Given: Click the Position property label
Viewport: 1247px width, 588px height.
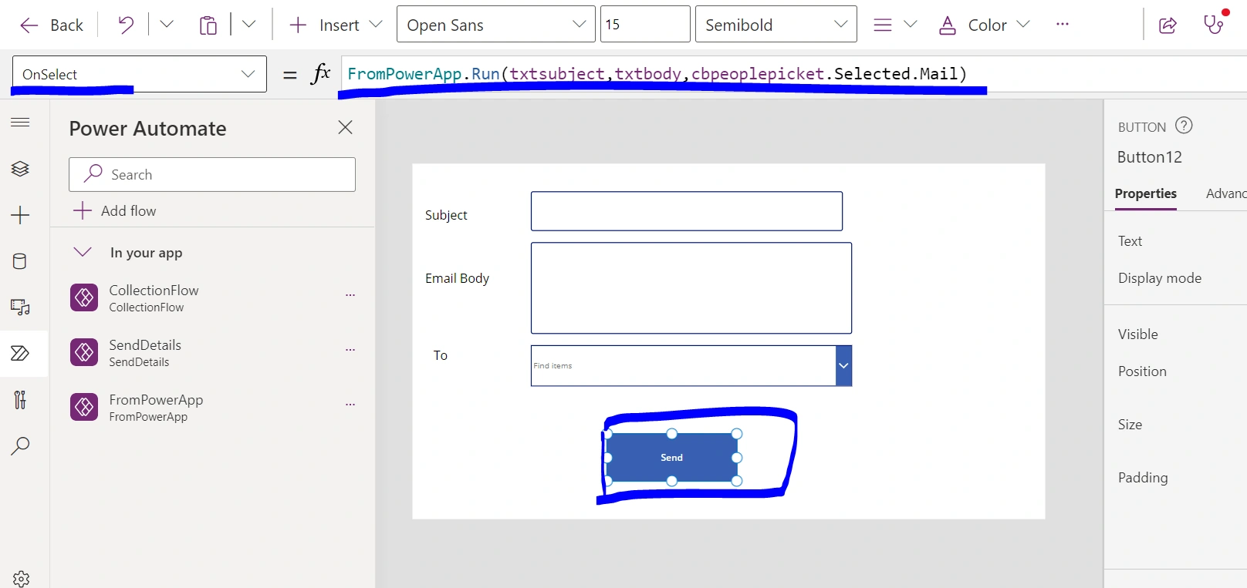Looking at the screenshot, I should (1142, 371).
